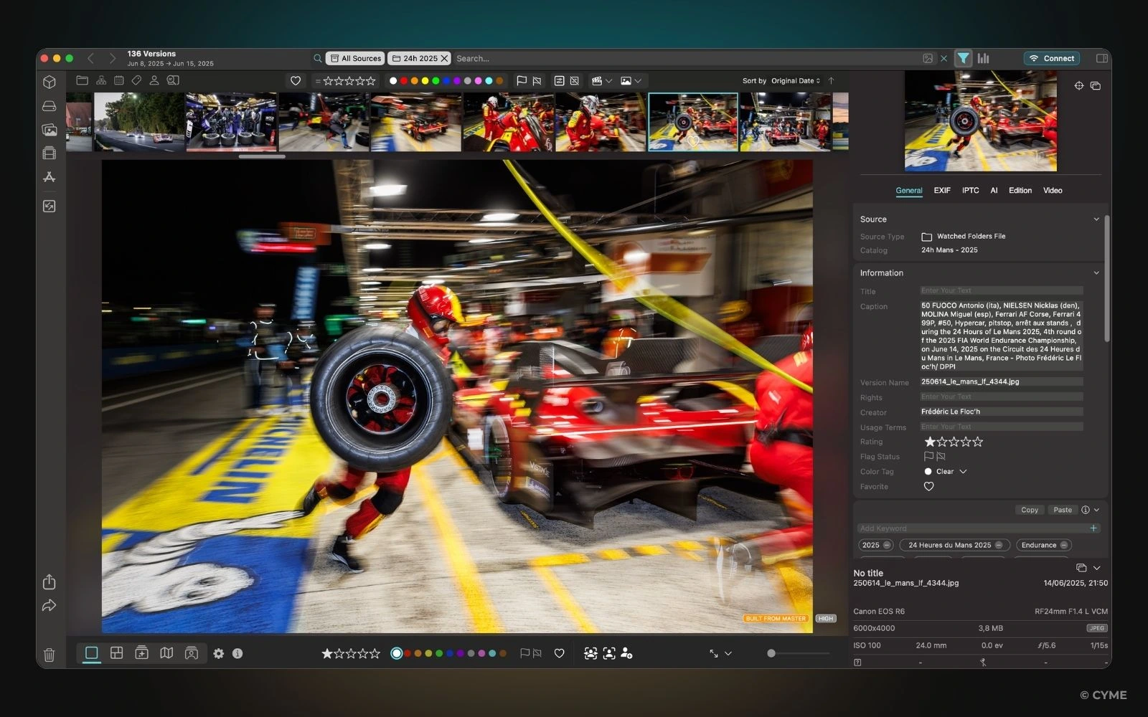Image resolution: width=1148 pixels, height=717 pixels.
Task: Open the histogram icon near the Connect button
Action: click(x=984, y=58)
